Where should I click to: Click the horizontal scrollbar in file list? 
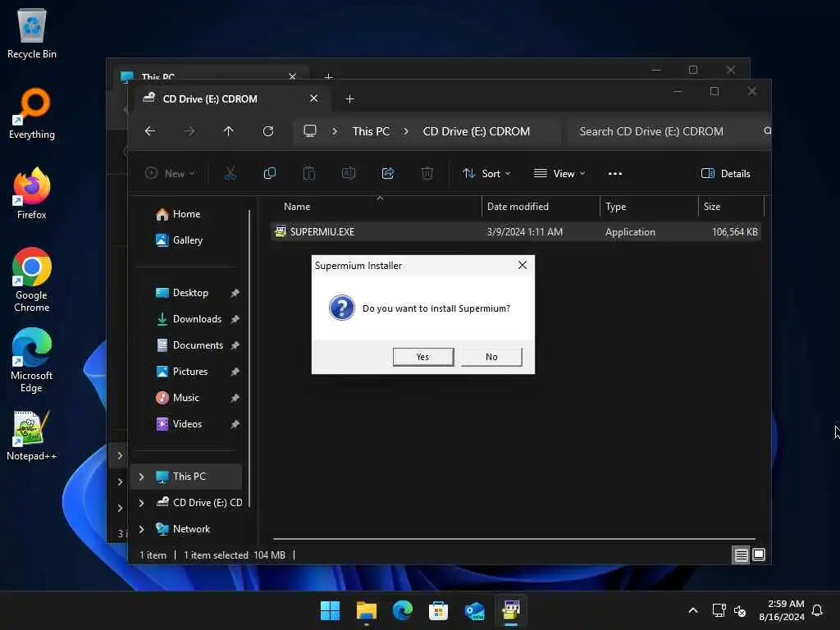514,539
